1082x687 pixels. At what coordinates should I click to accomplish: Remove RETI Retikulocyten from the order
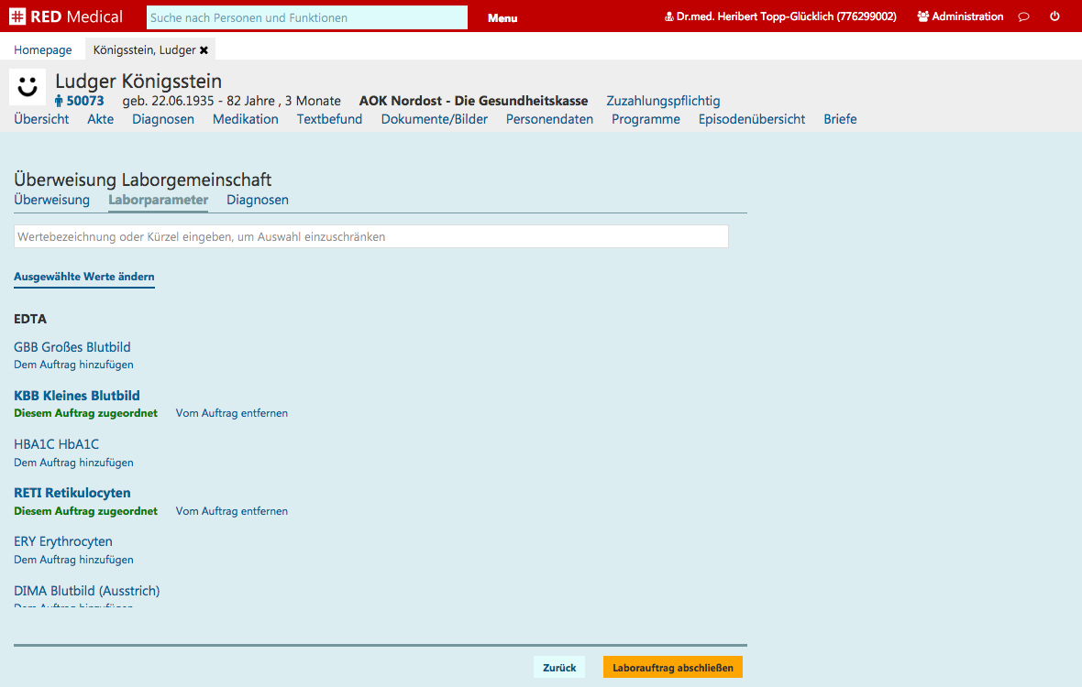232,511
